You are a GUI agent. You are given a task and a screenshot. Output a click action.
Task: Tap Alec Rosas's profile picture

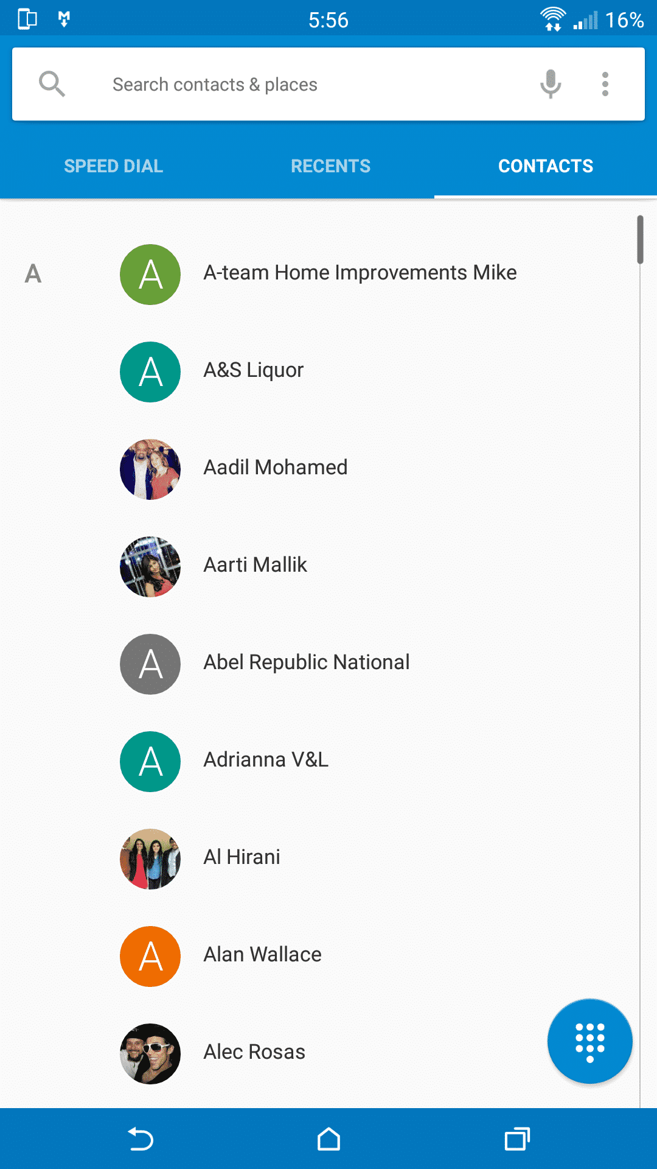coord(150,1054)
